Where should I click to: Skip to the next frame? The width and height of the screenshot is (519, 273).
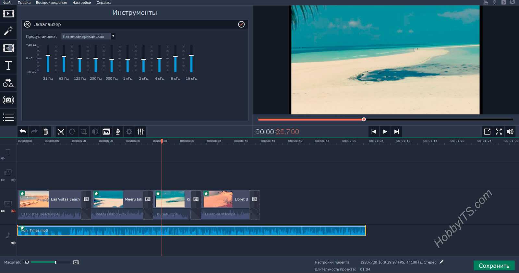tap(396, 132)
